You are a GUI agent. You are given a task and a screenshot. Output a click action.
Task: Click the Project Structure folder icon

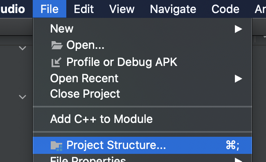click(x=56, y=146)
